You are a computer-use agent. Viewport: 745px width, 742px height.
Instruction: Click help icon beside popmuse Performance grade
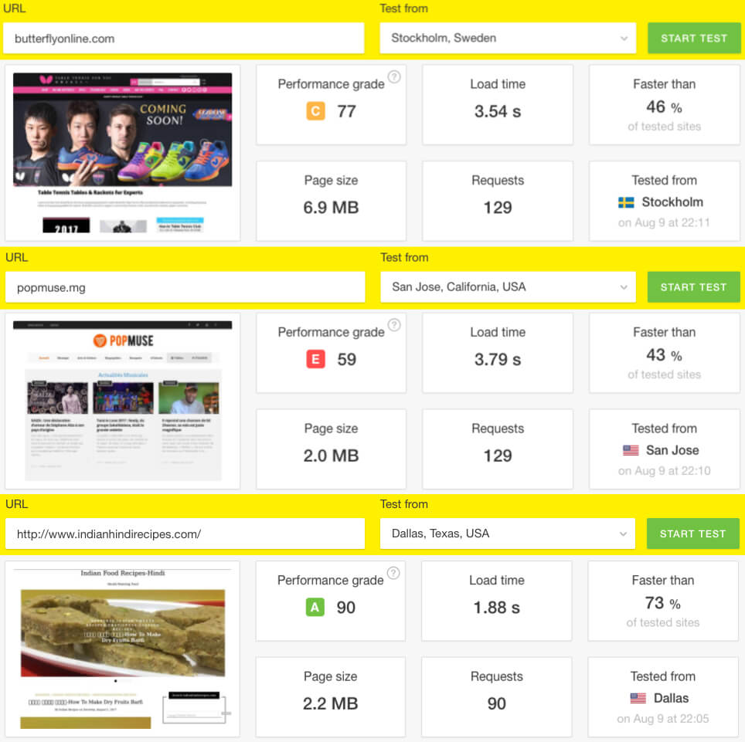394,325
